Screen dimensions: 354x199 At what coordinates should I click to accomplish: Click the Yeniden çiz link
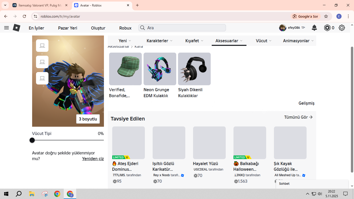pos(93,159)
